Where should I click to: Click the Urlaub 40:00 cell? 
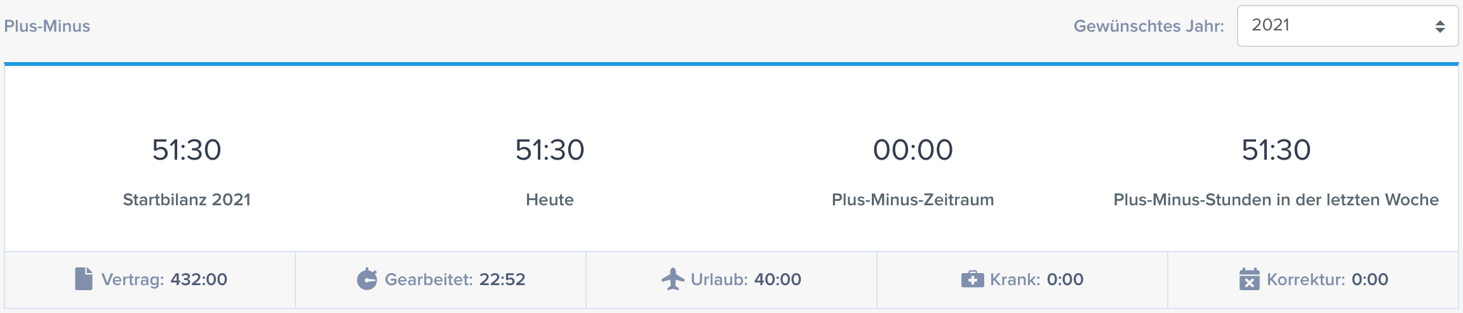click(x=731, y=280)
